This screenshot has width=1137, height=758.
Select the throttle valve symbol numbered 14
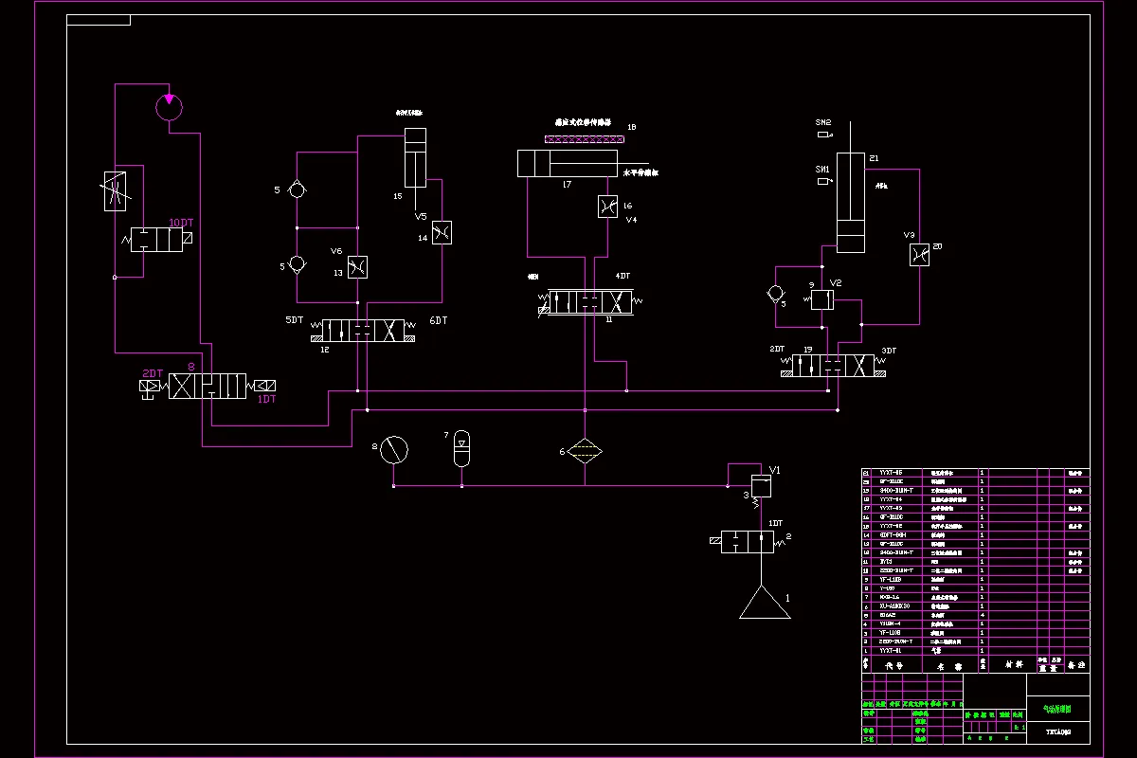[x=442, y=233]
